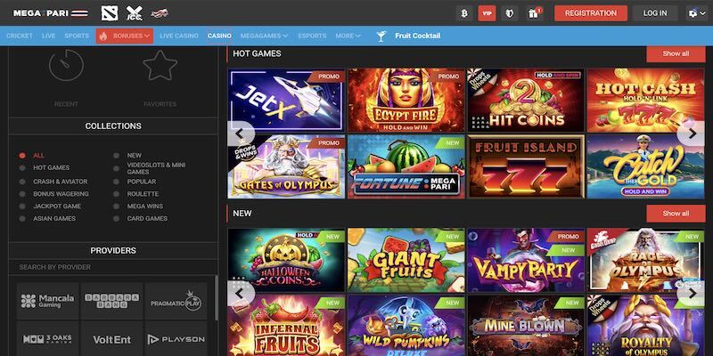The image size is (713, 356).
Task: Open the third sports logo icon in header
Action: coord(160,13)
